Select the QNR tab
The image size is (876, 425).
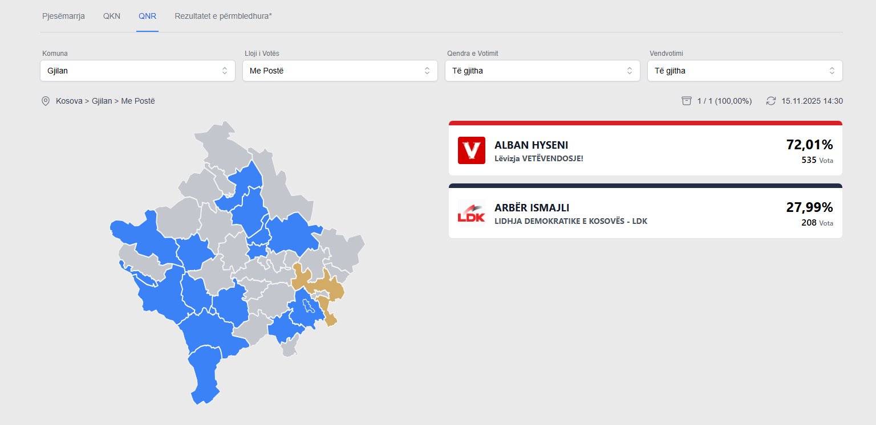coord(147,16)
